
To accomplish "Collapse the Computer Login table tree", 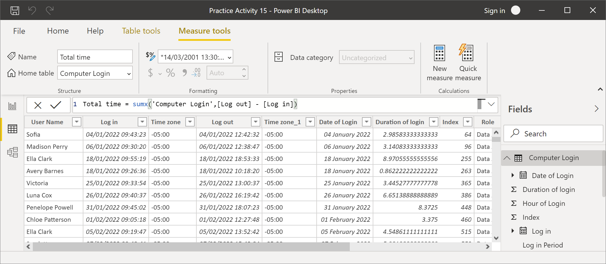I will pos(507,158).
